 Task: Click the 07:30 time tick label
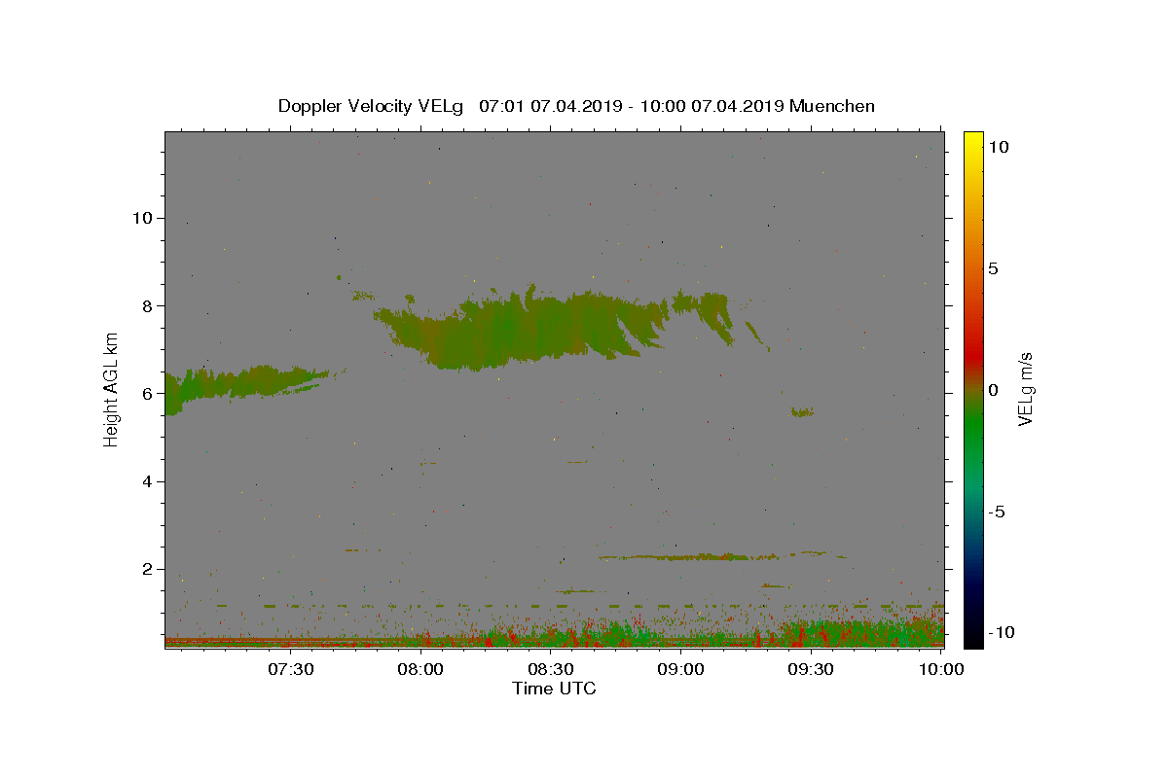point(291,669)
